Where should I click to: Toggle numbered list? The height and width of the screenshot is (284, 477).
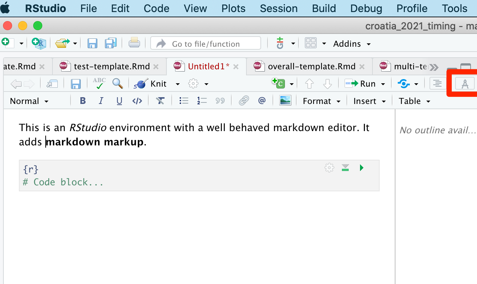(202, 101)
